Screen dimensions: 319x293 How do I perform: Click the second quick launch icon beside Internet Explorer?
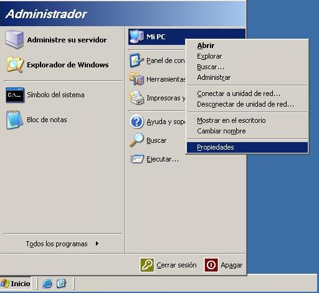tap(61, 284)
